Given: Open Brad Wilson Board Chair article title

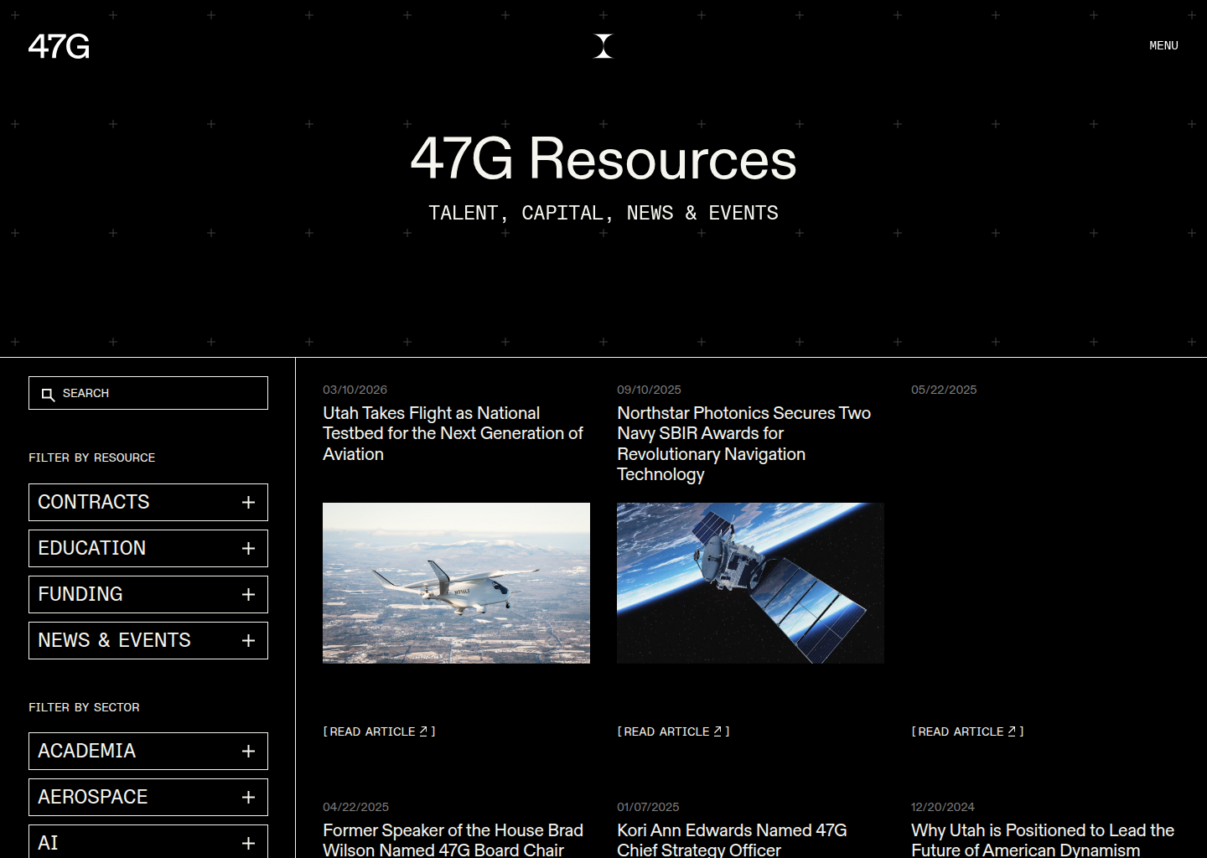Looking at the screenshot, I should 453,840.
